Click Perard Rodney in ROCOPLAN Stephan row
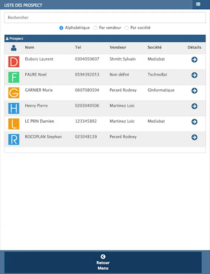The image size is (210, 274). point(123,137)
